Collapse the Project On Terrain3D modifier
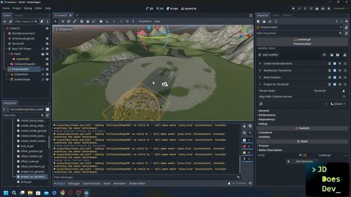The image size is (351, 197). pyautogui.click(x=260, y=84)
